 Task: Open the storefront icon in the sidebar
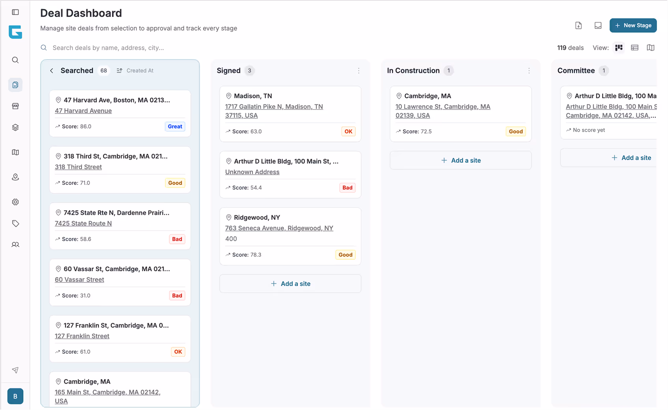pyautogui.click(x=15, y=106)
